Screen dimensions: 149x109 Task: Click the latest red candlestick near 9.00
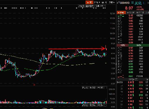[106, 49]
